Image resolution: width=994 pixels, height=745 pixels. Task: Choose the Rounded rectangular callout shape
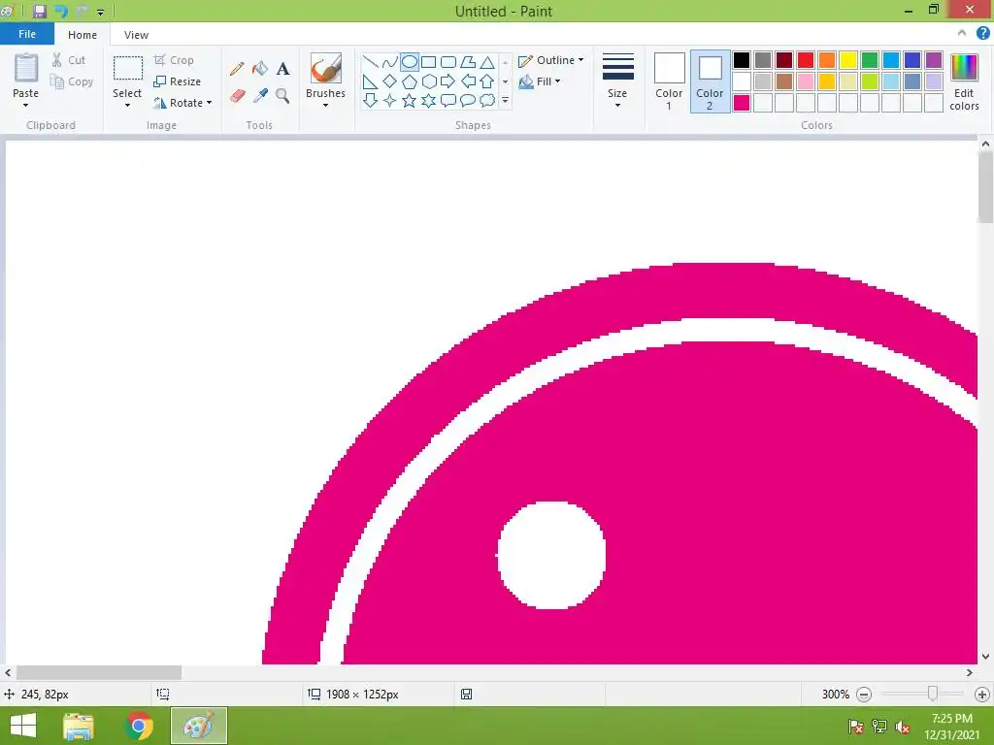tap(448, 100)
